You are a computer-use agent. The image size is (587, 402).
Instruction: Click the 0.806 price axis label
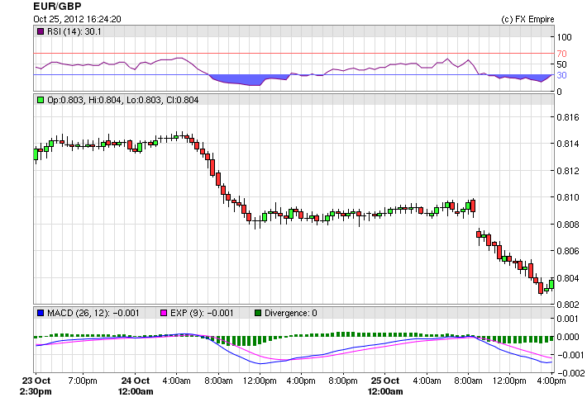567,251
